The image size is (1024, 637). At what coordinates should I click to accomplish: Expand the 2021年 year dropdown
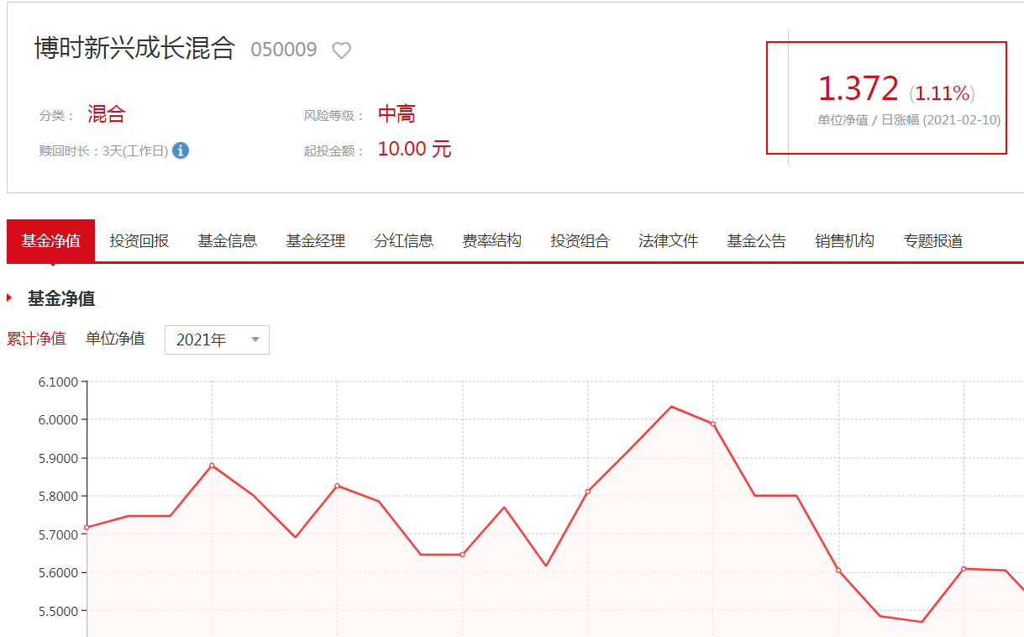[217, 340]
